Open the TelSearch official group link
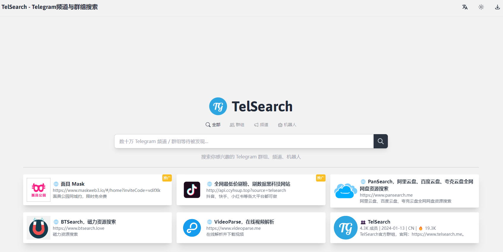Image resolution: width=503 pixels, height=252 pixels. pyautogui.click(x=379, y=222)
